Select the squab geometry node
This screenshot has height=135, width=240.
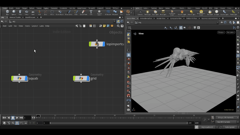tap(20, 78)
